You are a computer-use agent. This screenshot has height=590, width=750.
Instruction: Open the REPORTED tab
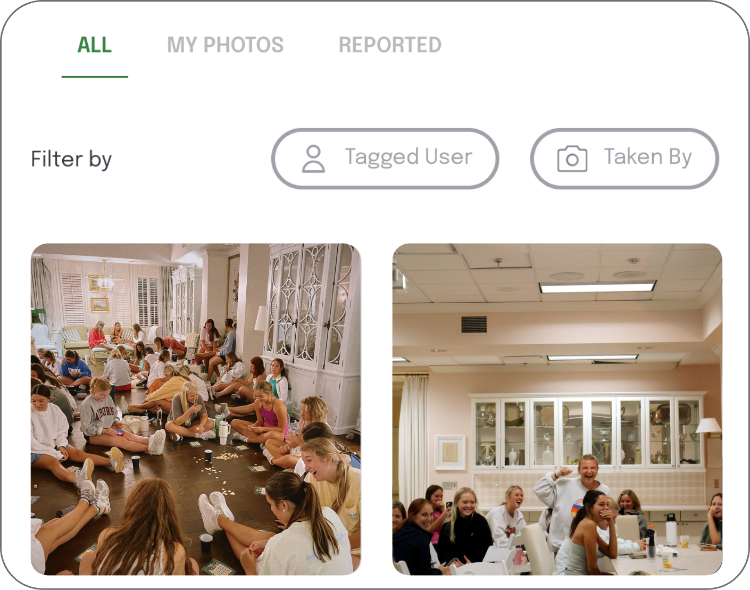click(390, 45)
